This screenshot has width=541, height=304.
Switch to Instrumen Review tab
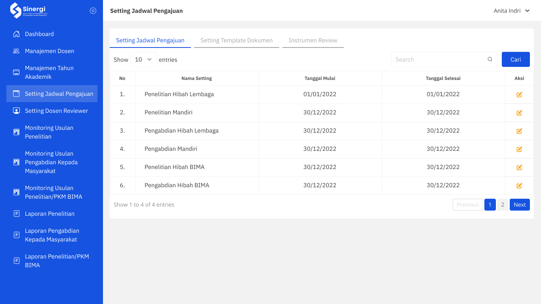coord(313,40)
